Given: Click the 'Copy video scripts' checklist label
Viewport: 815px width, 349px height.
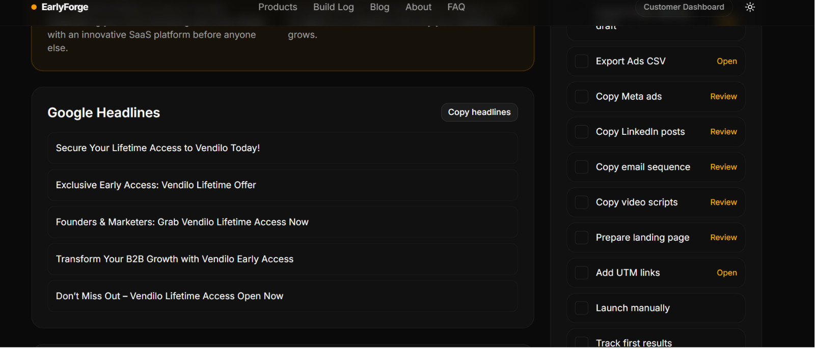Looking at the screenshot, I should coord(637,202).
